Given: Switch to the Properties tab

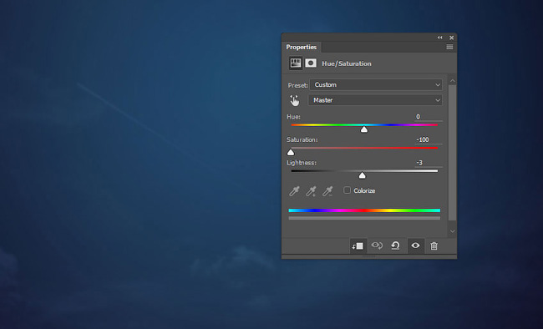Looking at the screenshot, I should (x=302, y=47).
